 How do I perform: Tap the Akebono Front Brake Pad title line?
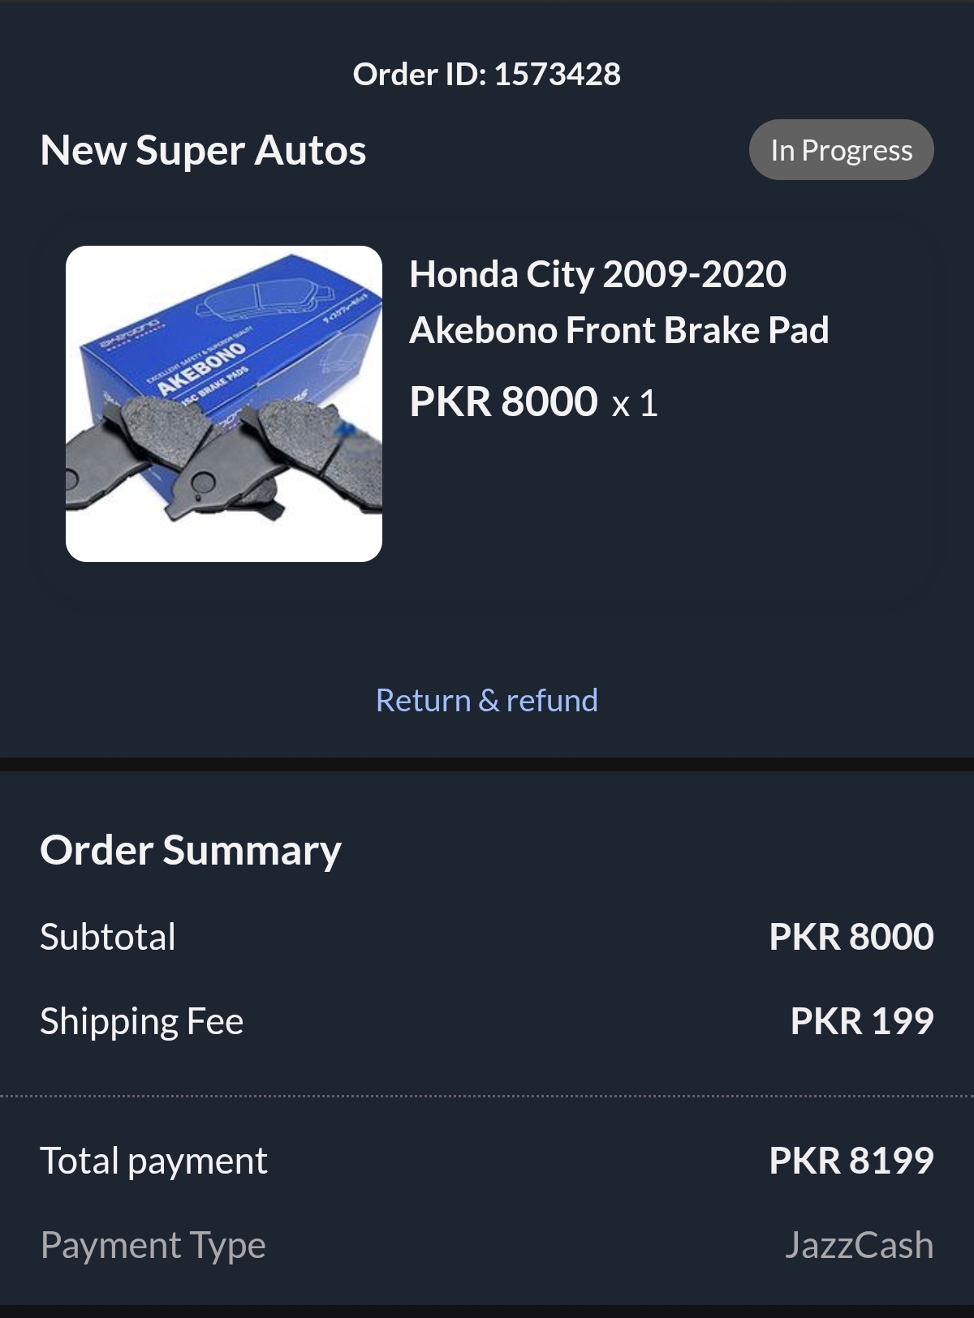point(619,330)
